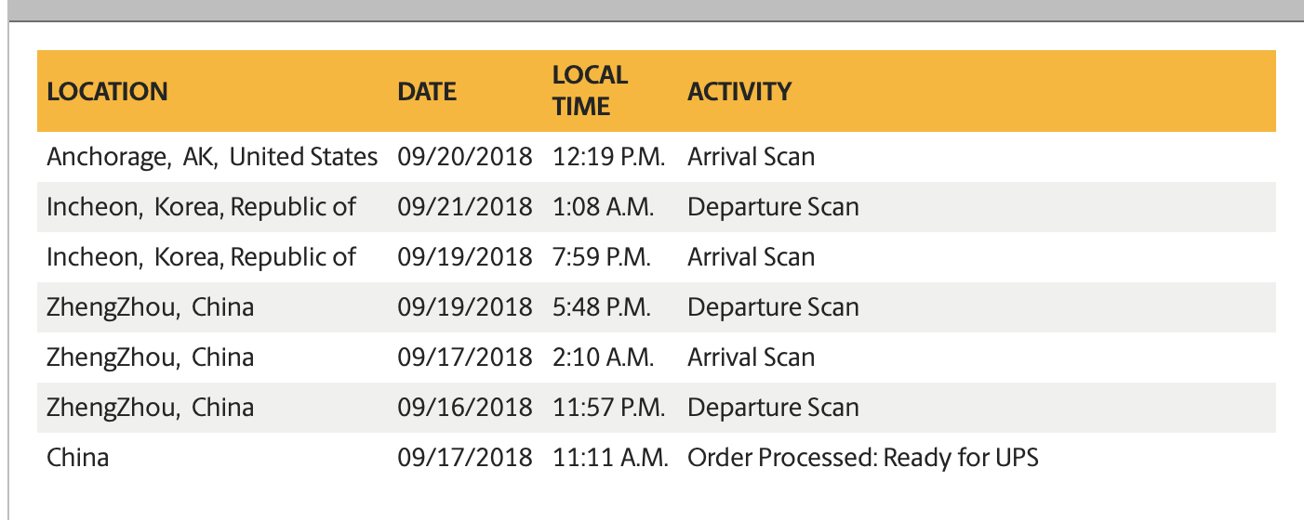
Task: Click the 11:11 A.M. time cell
Action: click(610, 458)
